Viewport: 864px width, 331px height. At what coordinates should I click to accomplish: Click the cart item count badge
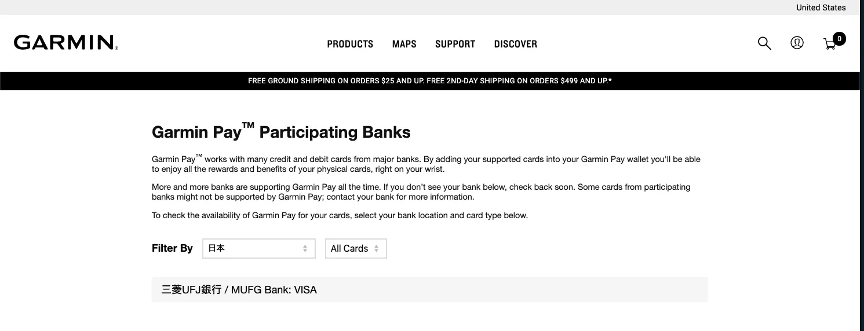point(839,39)
